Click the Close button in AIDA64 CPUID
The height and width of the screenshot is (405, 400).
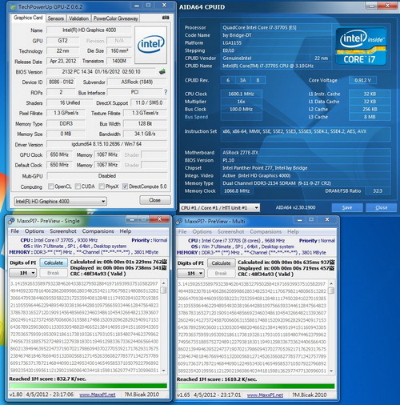coord(382,207)
